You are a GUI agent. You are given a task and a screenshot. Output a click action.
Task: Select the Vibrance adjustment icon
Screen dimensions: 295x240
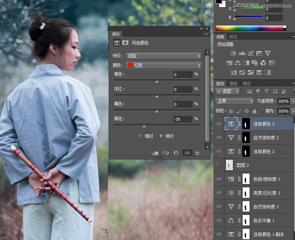[268, 53]
